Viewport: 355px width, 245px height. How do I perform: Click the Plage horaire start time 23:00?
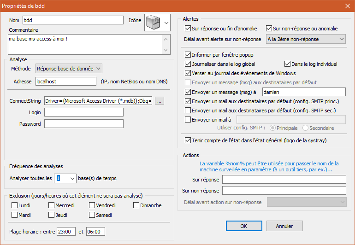coord(66,231)
